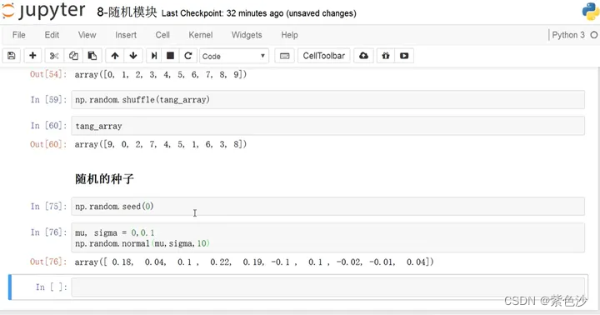
Task: Click the 随机的种子 heading
Action: (x=104, y=178)
